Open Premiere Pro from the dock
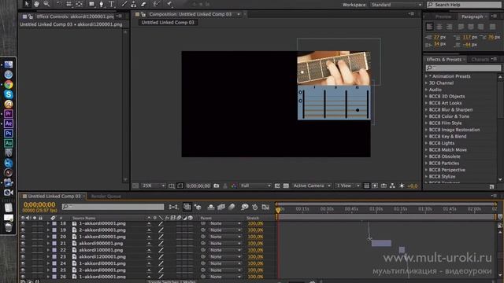Viewport: 504px width, 283px height. pos(9,114)
